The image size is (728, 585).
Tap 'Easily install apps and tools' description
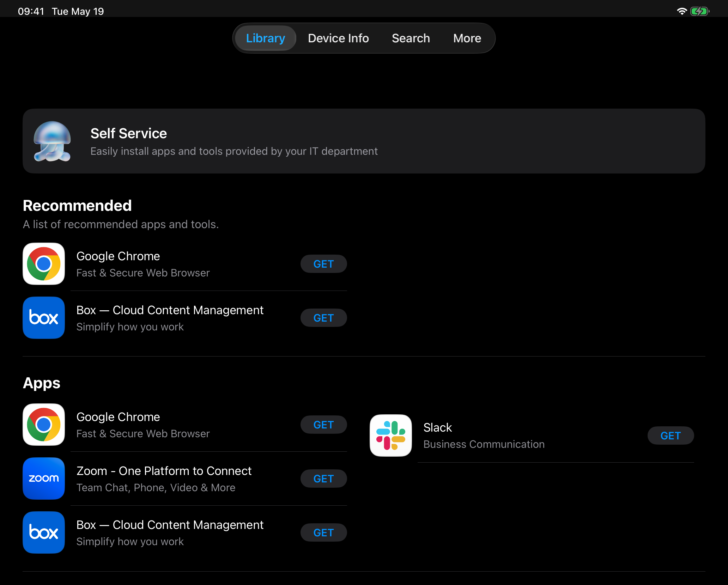point(234,151)
